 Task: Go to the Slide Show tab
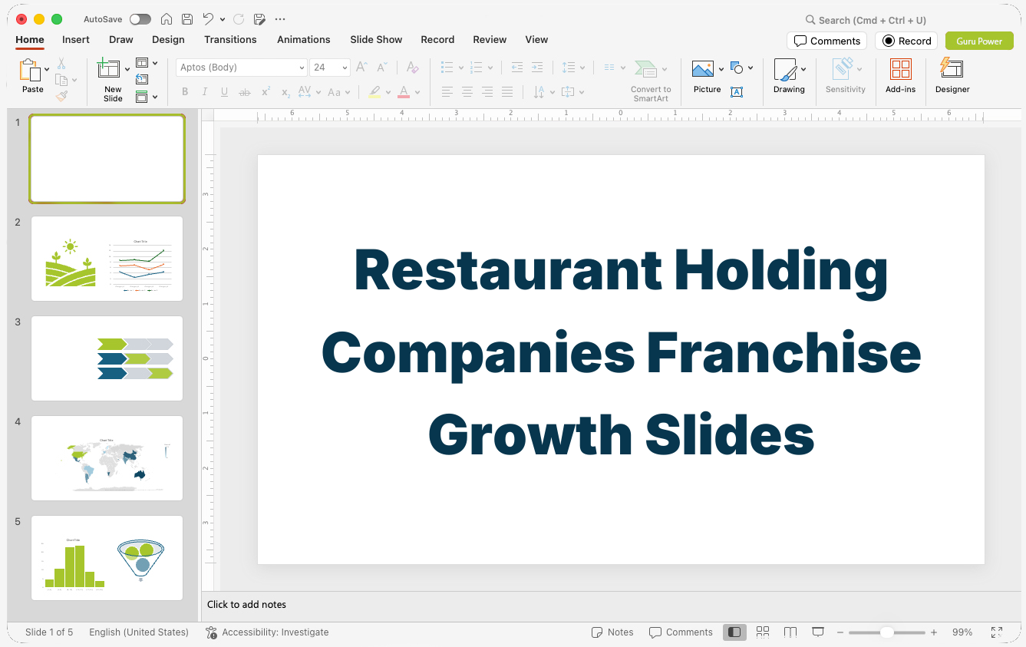(x=376, y=39)
